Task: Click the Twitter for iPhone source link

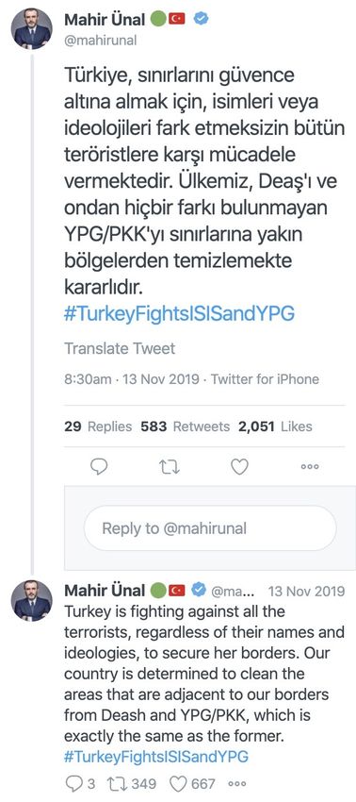Action: point(265,379)
